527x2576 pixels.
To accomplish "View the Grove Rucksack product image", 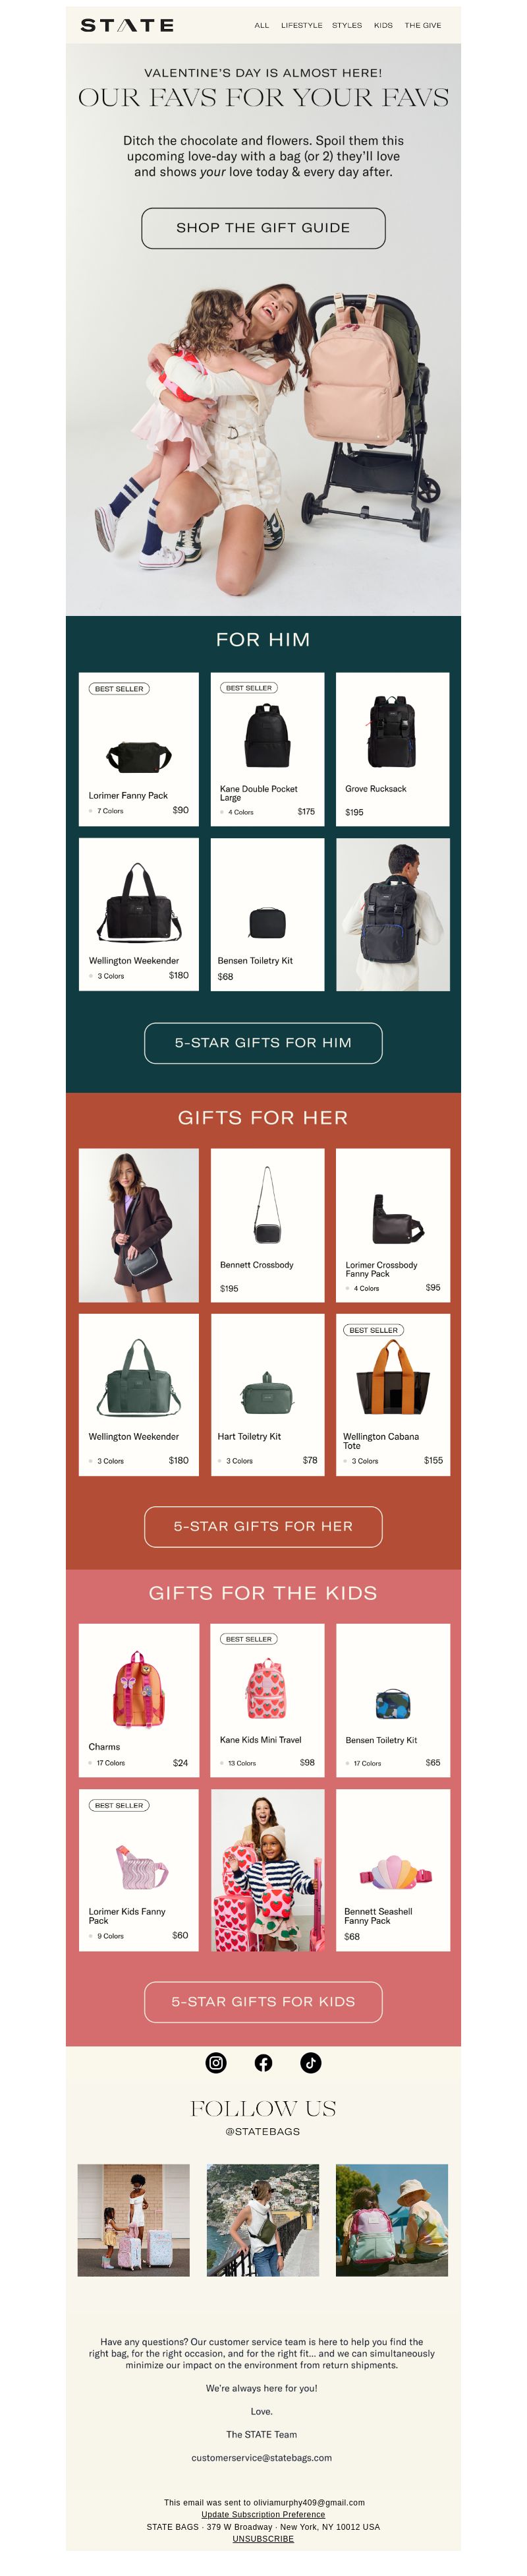I will tap(392, 732).
